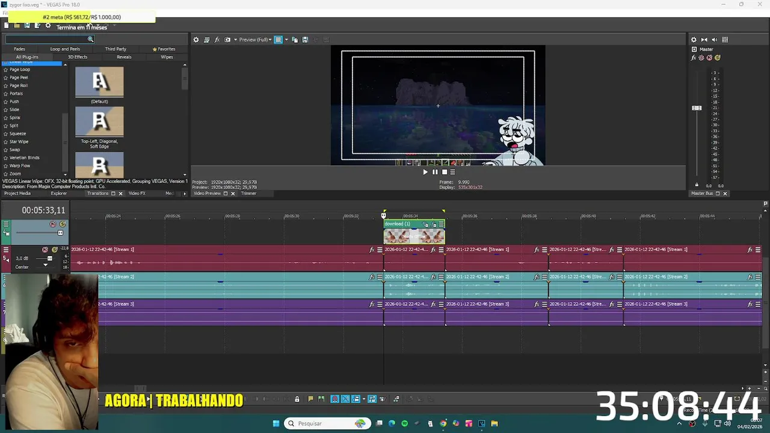Enable snapping magnet icon in timeline toolbar
The height and width of the screenshot is (433, 770).
pyautogui.click(x=335, y=399)
